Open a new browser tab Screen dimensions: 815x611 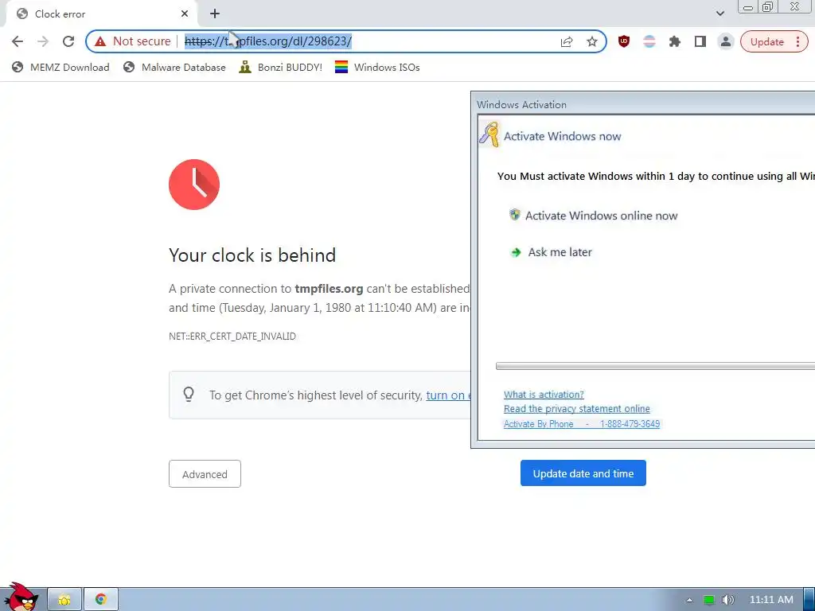click(x=215, y=14)
